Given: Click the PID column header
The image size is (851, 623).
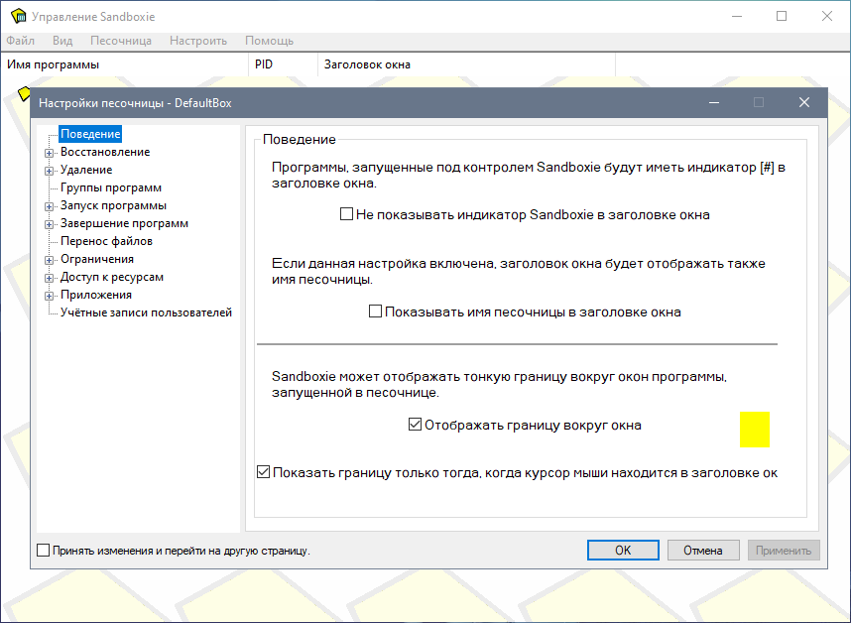Looking at the screenshot, I should pyautogui.click(x=264, y=64).
